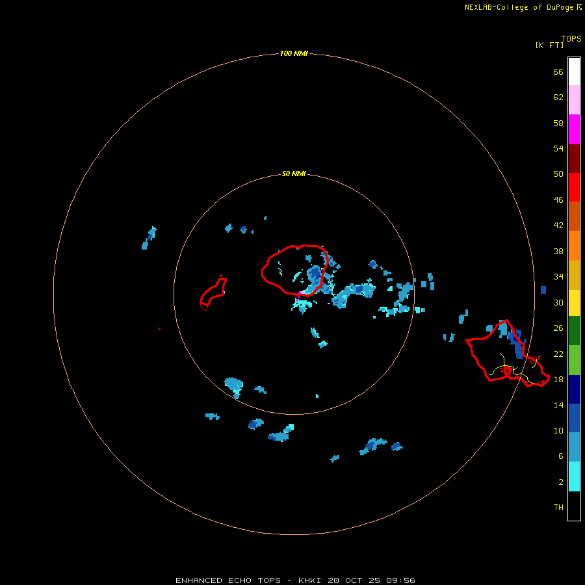This screenshot has width=585, height=585.
Task: Click the light blue 6 kft swatch
Action: (574, 447)
